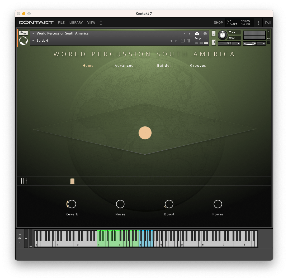Image resolution: width=288 pixels, height=280 pixels.
Task: Click the volume minus button
Action: [x=245, y=43]
